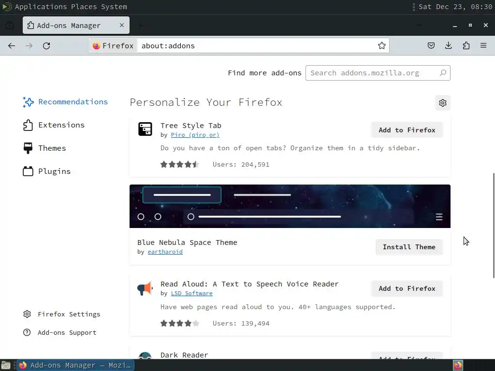The image size is (495, 371).
Task: Open the Extensions toolbar icon
Action: 466,46
